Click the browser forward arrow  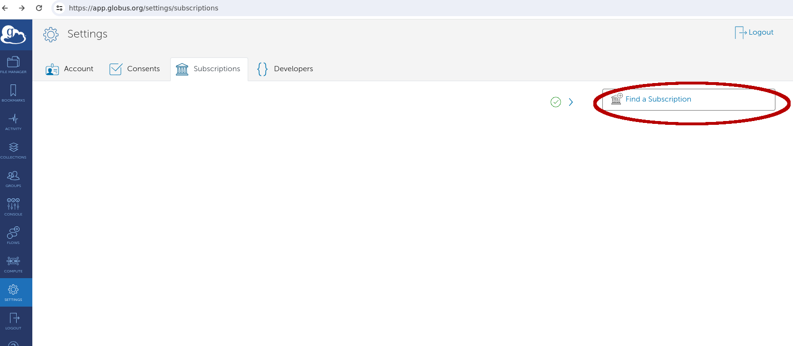tap(22, 8)
